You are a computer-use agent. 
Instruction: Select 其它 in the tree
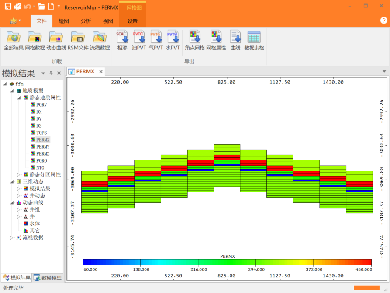[35, 230]
